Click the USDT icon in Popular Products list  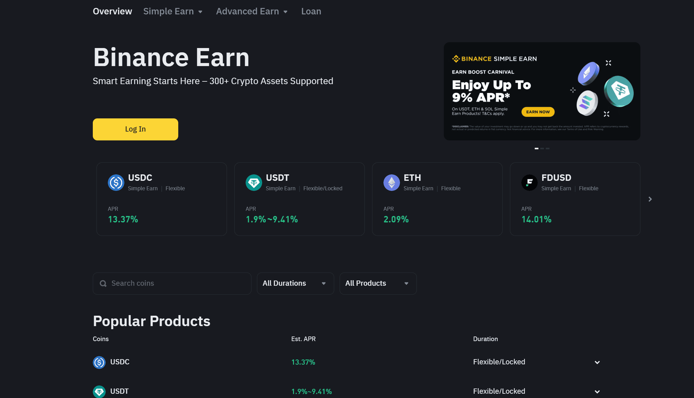click(x=99, y=391)
